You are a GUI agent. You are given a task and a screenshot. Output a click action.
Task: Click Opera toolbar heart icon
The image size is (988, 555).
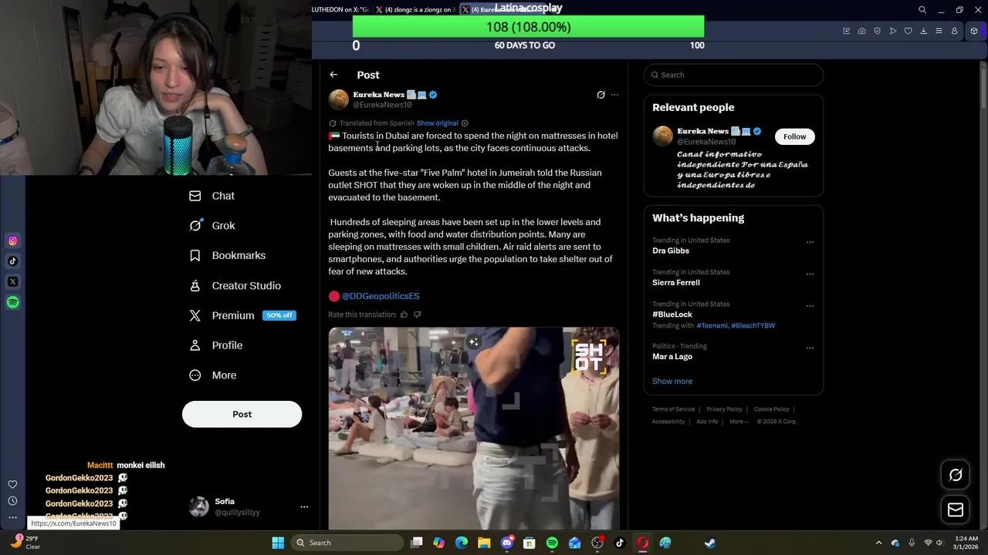pos(908,31)
